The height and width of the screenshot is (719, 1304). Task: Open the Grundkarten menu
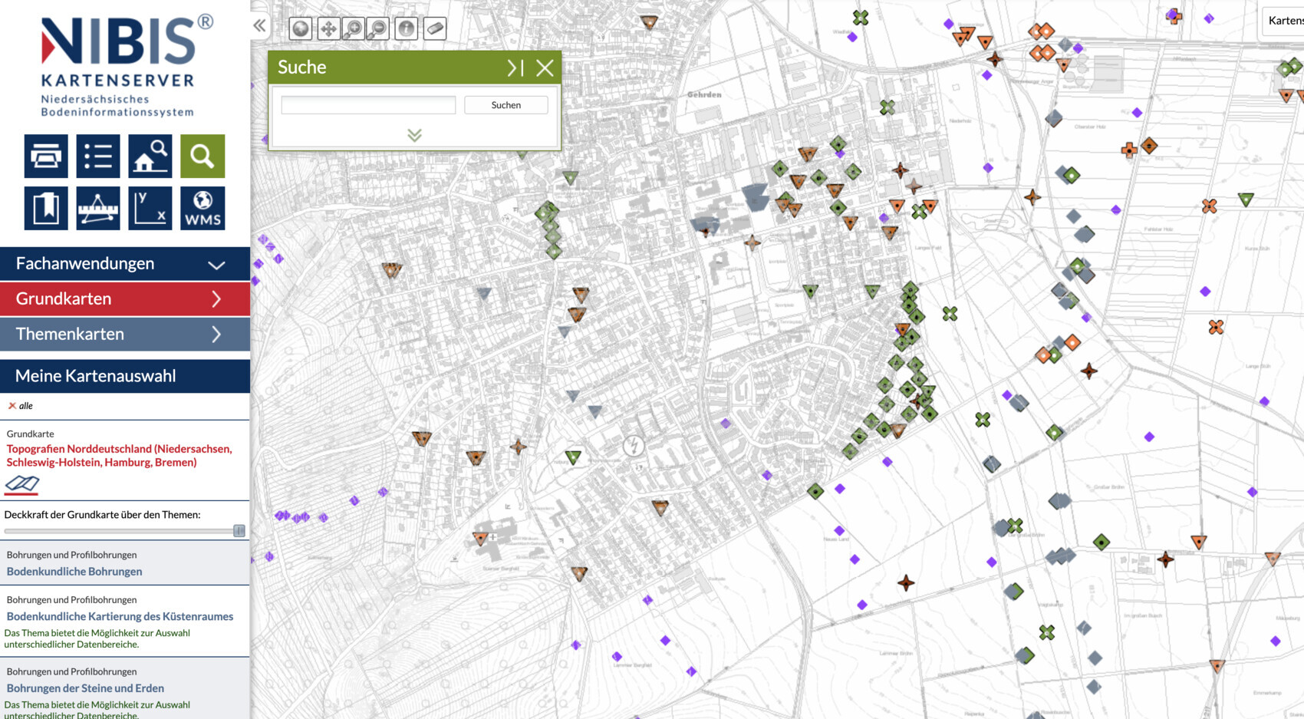125,299
